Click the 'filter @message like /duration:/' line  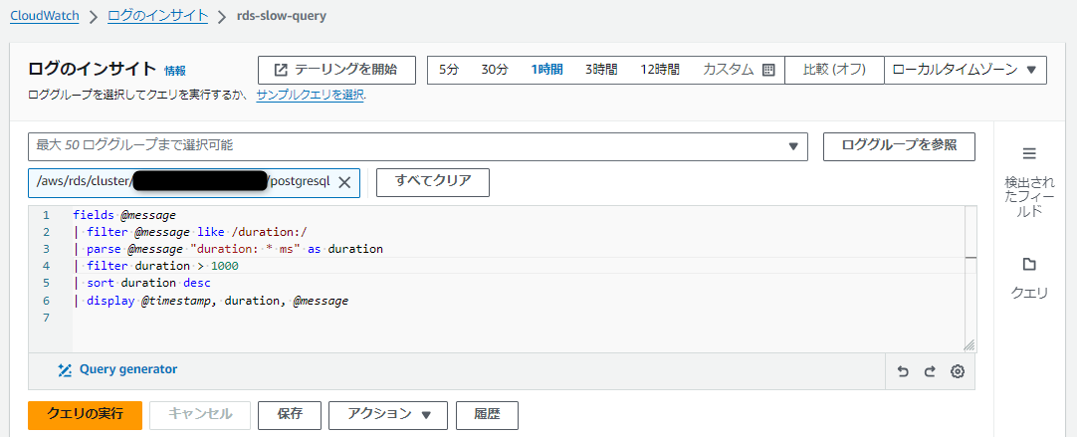tap(189, 232)
